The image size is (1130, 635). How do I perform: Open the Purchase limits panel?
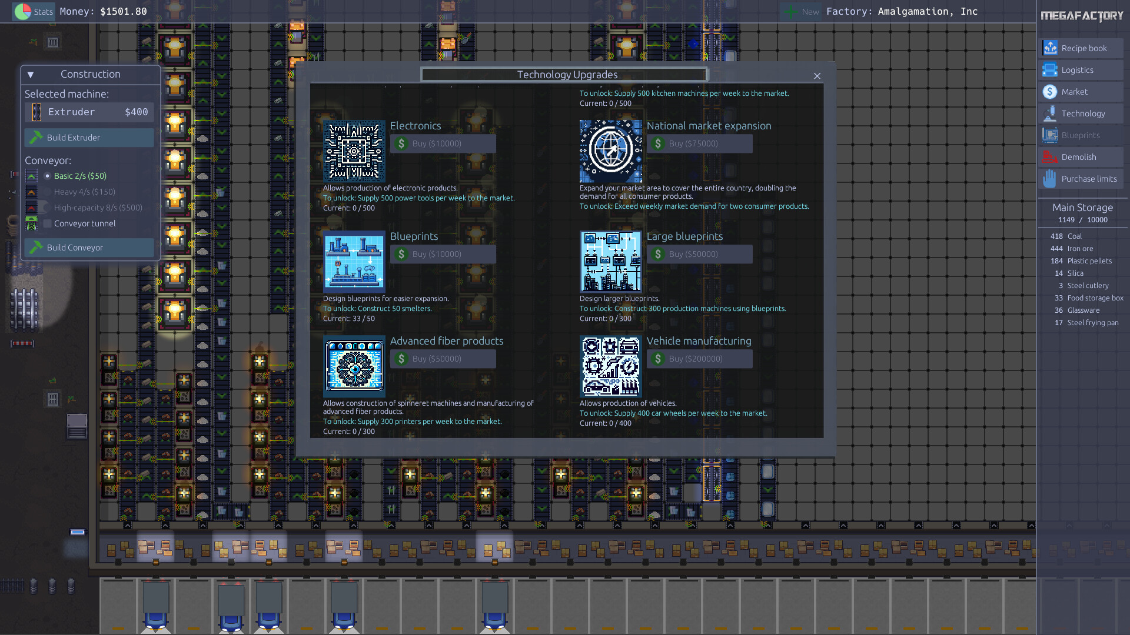click(1081, 178)
